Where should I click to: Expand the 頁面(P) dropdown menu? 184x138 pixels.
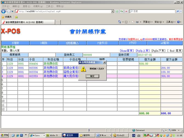(147, 22)
